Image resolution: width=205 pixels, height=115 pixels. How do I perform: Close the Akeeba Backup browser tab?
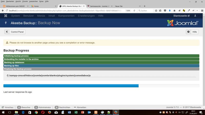[x=84, y=6]
